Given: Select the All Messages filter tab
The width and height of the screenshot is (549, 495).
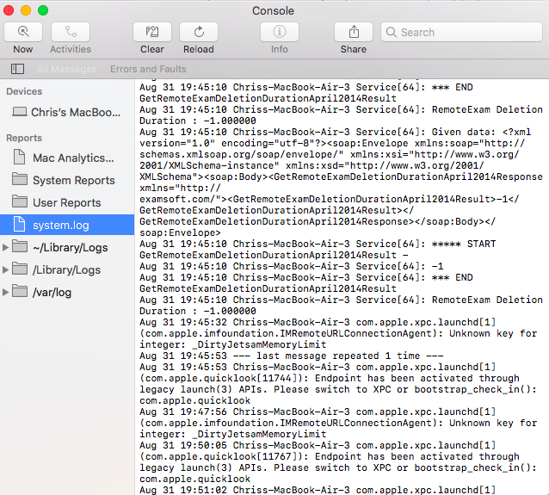Looking at the screenshot, I should [66, 69].
